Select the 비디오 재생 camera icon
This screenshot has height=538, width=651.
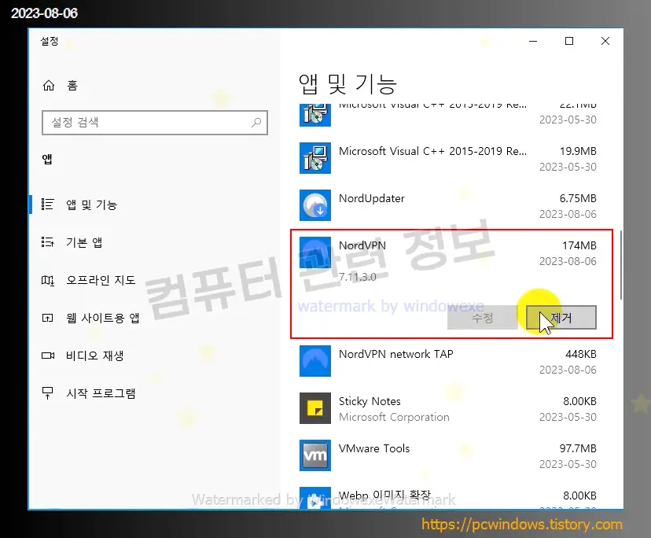click(48, 356)
